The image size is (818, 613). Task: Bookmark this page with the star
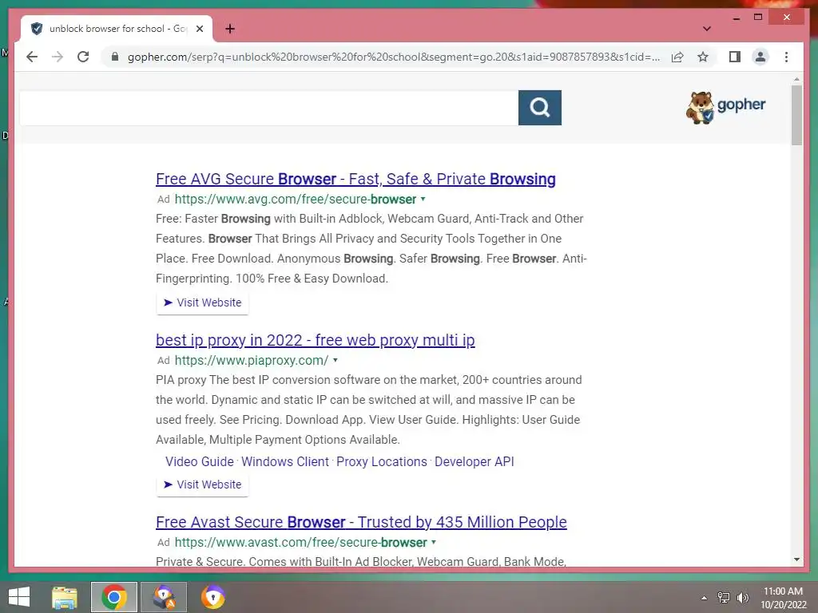703,57
